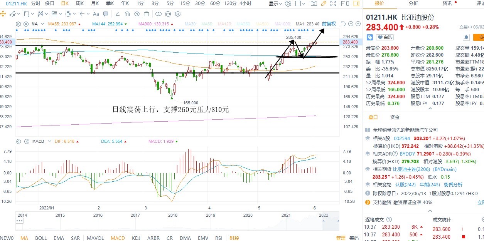Click the F10 company info icon
The image size is (484, 241).
click(x=345, y=4)
